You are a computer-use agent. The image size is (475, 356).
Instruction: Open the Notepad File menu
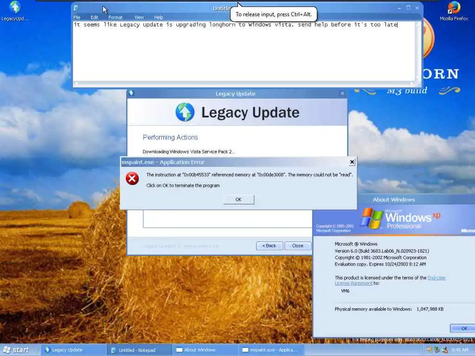click(x=77, y=17)
